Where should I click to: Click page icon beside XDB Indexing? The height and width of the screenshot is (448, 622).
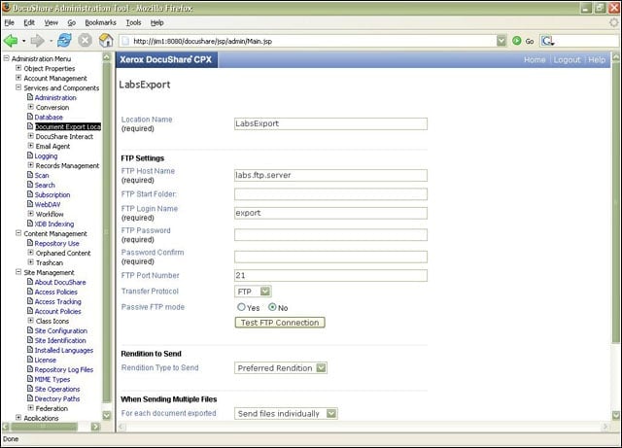tap(30, 224)
